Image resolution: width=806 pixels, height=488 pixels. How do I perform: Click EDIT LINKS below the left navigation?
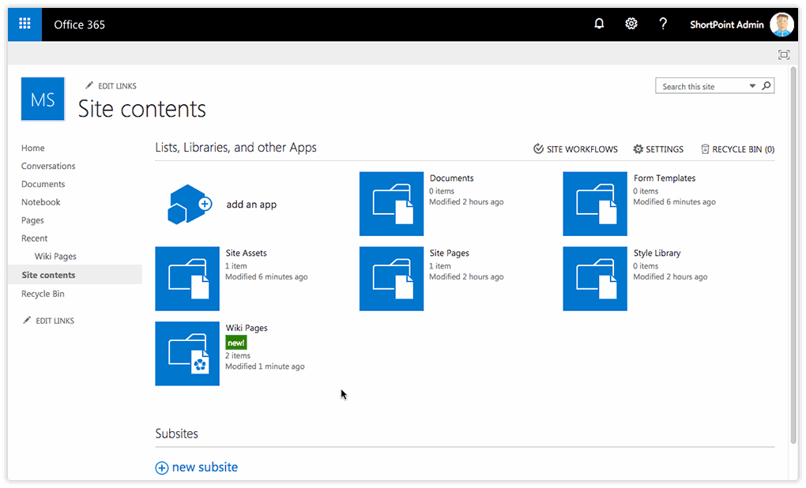[x=49, y=321]
